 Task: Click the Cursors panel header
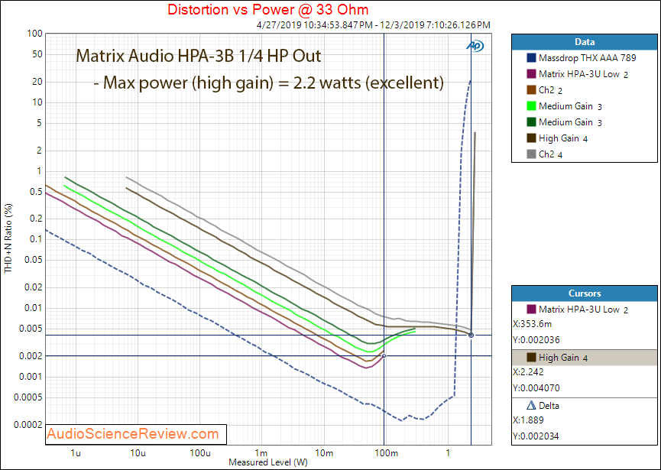585,293
